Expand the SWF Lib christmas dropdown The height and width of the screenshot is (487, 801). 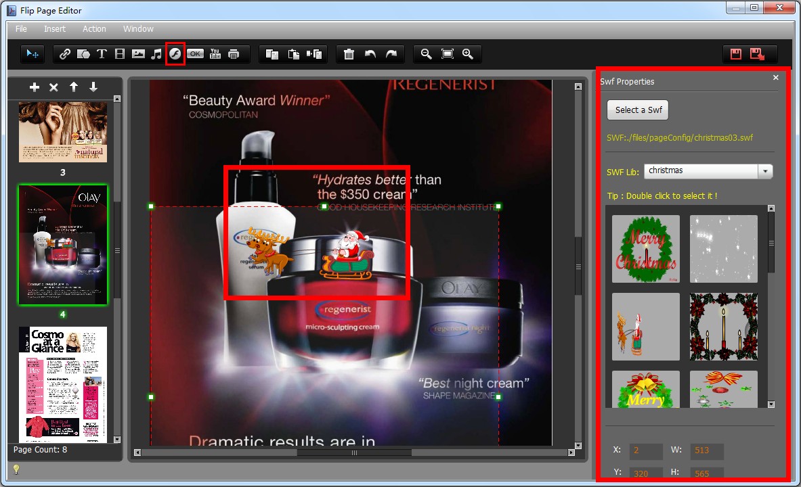tap(765, 171)
